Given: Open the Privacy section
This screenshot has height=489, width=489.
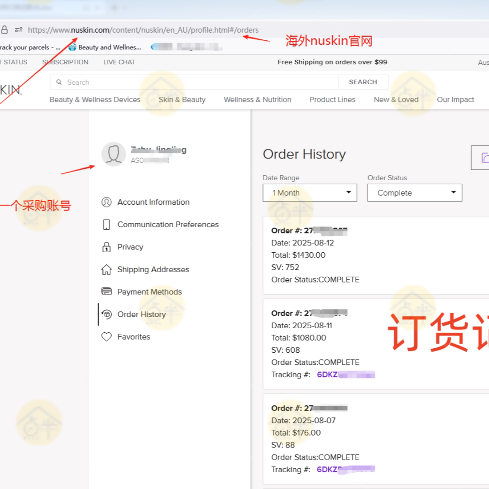Looking at the screenshot, I should tap(130, 247).
